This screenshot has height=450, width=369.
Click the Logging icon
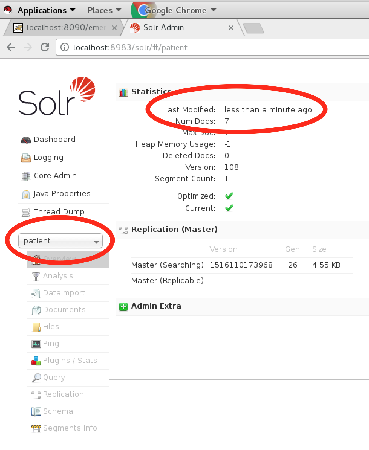[x=26, y=158]
